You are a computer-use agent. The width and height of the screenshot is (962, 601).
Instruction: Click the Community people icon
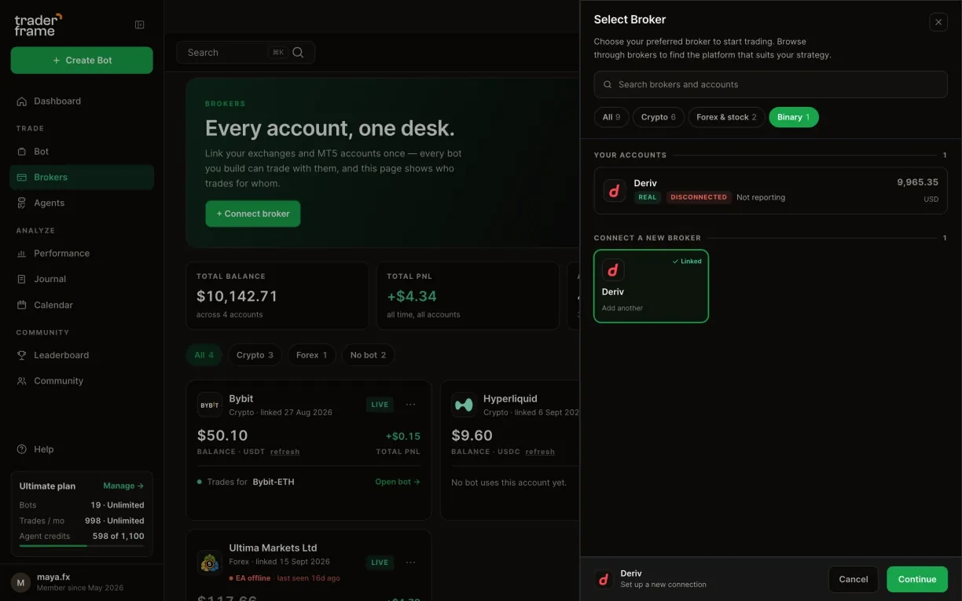22,381
